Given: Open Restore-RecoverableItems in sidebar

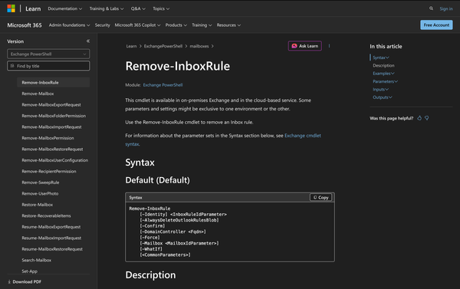Looking at the screenshot, I should click(x=46, y=215).
